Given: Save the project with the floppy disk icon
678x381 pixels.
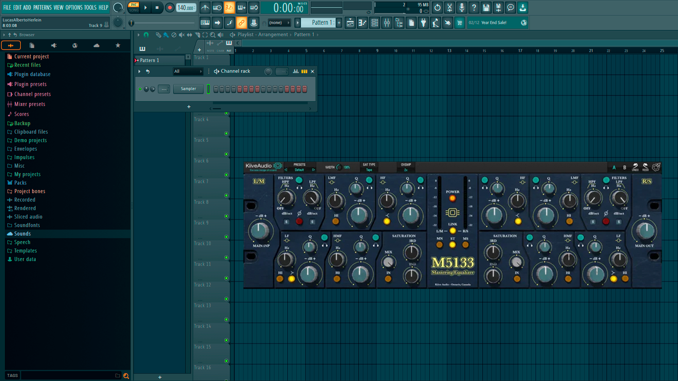Looking at the screenshot, I should (486, 7).
